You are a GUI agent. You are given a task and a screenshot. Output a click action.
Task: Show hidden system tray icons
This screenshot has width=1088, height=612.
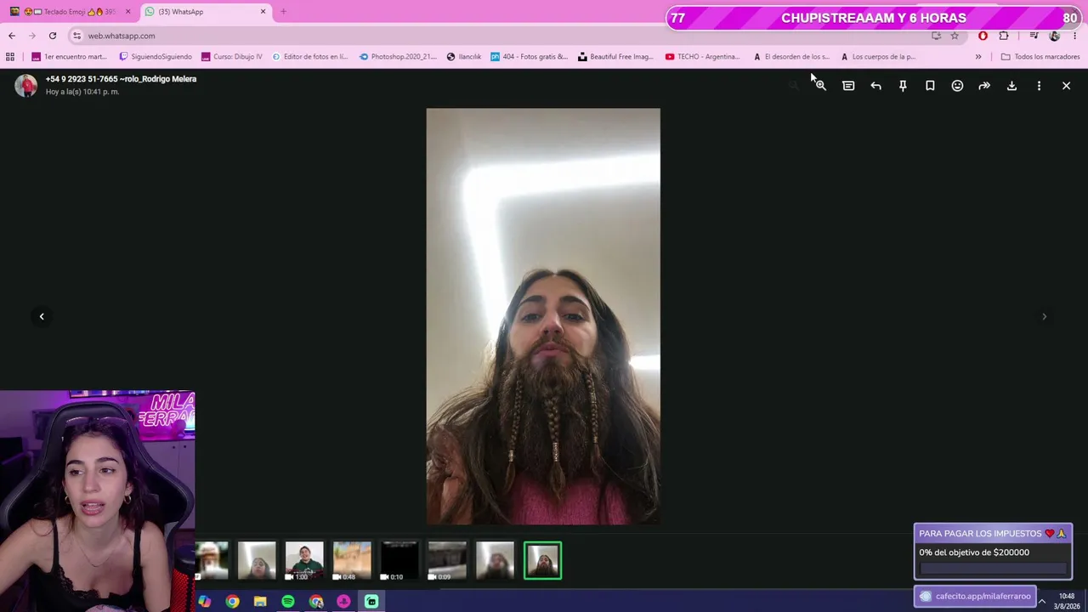click(1042, 602)
